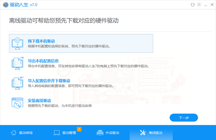Screen dimensions: 216x140
Task: Click the 安装离线驱动 disc icon
Action: (x=17, y=103)
